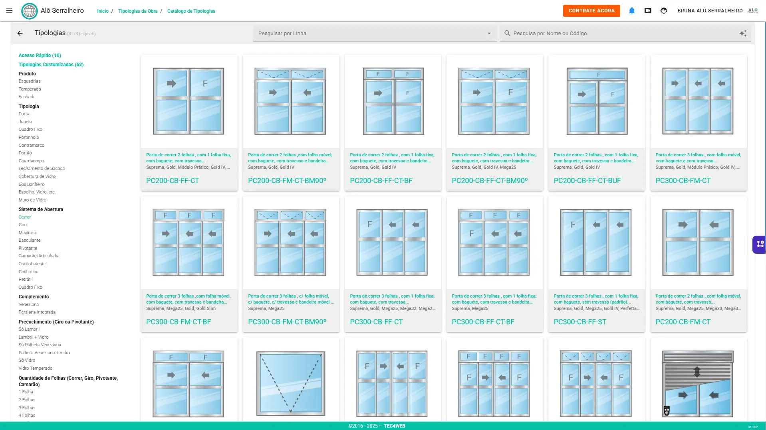This screenshot has height=430, width=766.
Task: Open the support headset icon
Action: [664, 11]
